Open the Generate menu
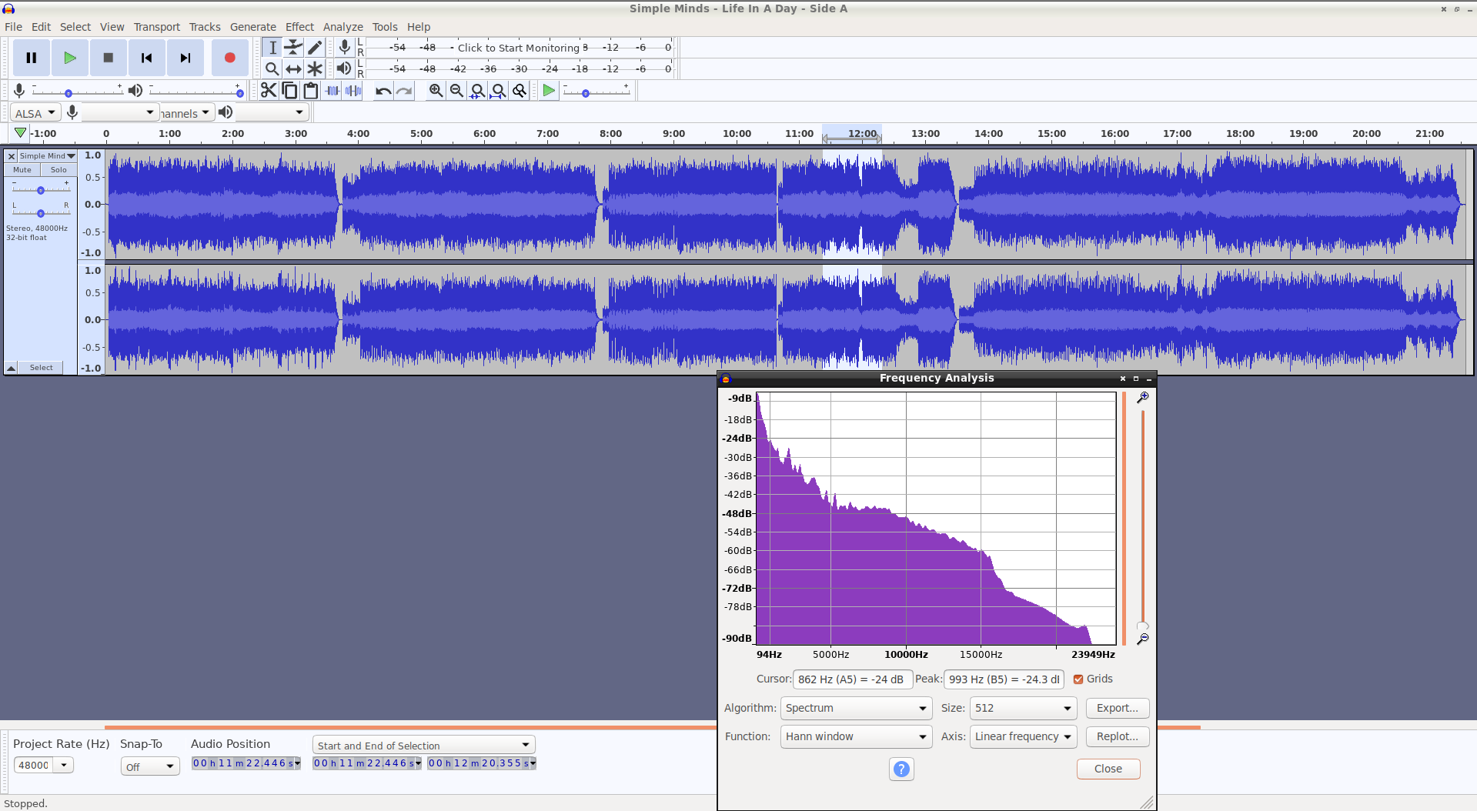This screenshot has height=811, width=1477. (252, 27)
